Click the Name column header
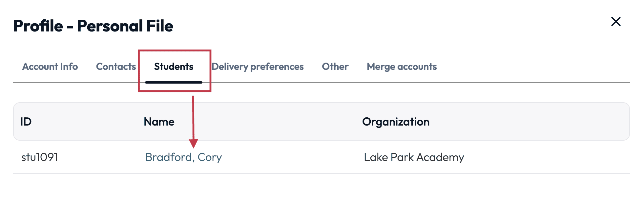 (x=159, y=122)
